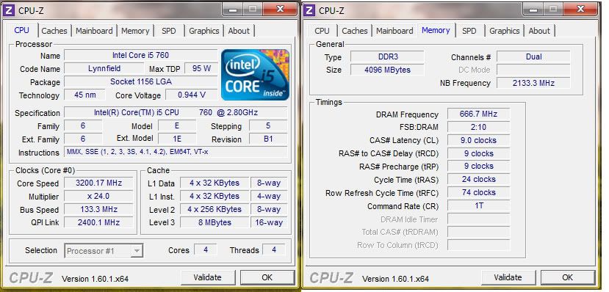Minimize the left CPU-Z window

pyautogui.click(x=233, y=9)
